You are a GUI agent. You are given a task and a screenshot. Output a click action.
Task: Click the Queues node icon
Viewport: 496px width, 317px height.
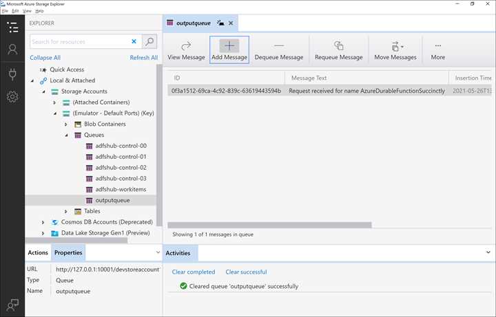77,135
